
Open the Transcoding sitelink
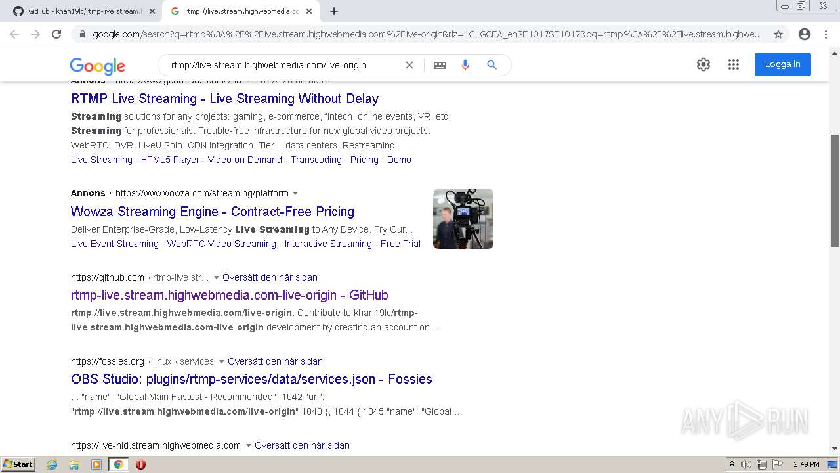tap(316, 160)
